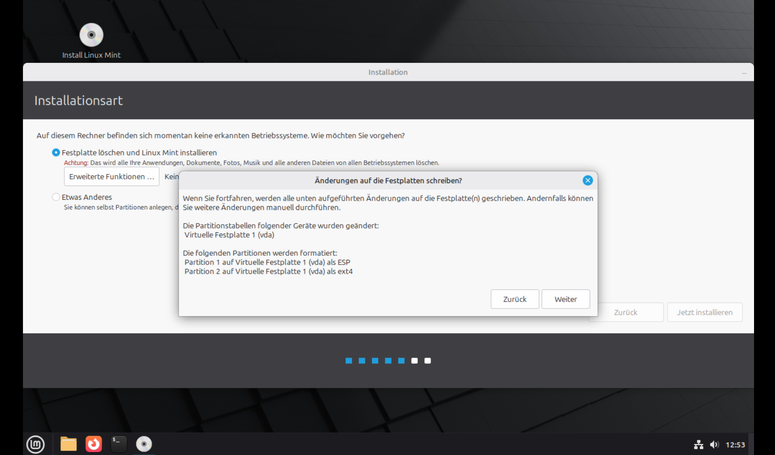Launch Firefox from the taskbar
Image resolution: width=775 pixels, height=455 pixels.
94,444
